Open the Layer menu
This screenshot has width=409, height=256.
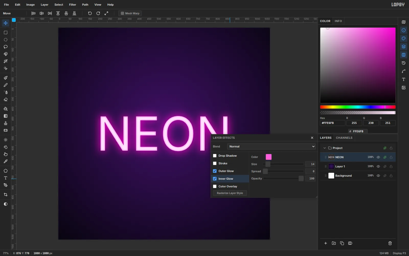click(x=44, y=5)
